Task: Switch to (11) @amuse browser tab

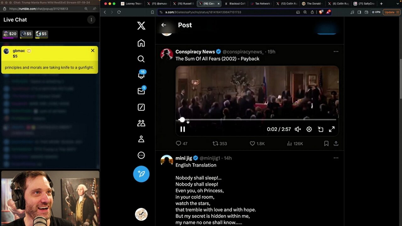Action: point(157,4)
